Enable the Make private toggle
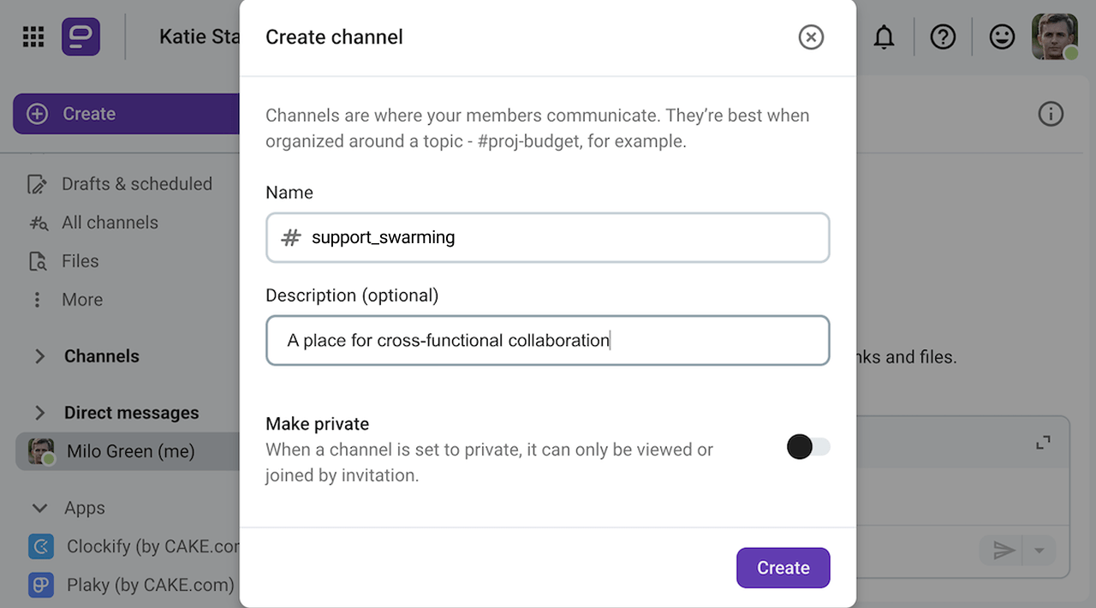1096x608 pixels. click(807, 446)
